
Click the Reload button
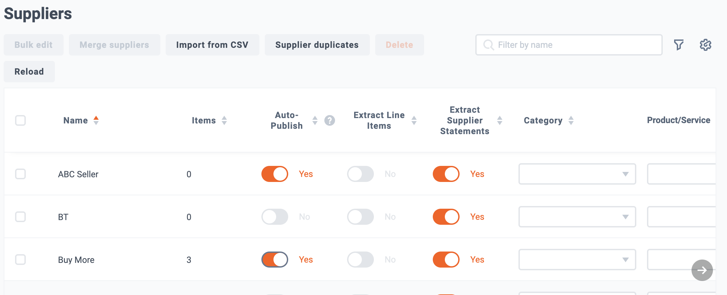[x=29, y=72]
